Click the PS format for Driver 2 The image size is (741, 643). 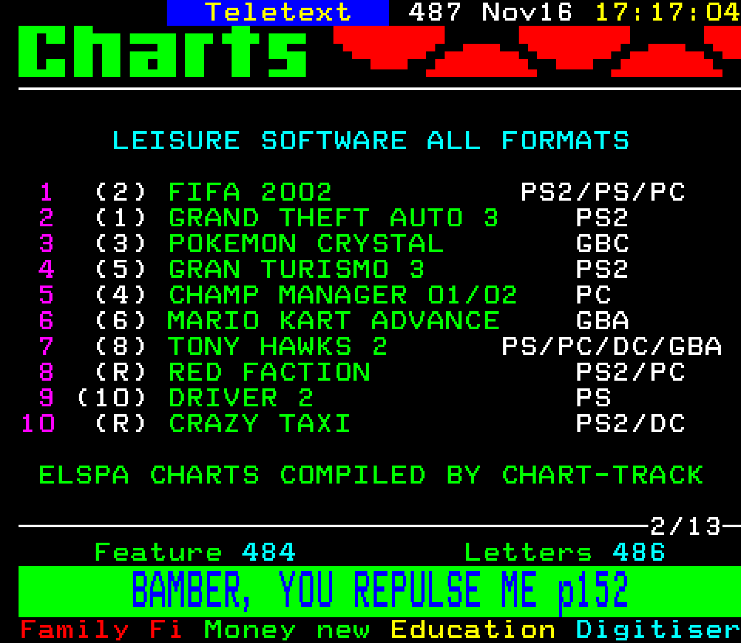pyautogui.click(x=593, y=398)
